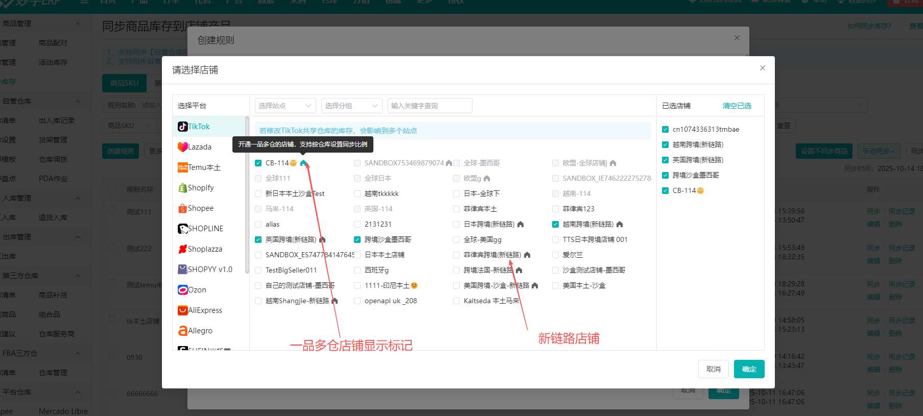This screenshot has height=416, width=923.
Task: Click 同步记录 link in 测试111 row
Action: pyautogui.click(x=902, y=211)
